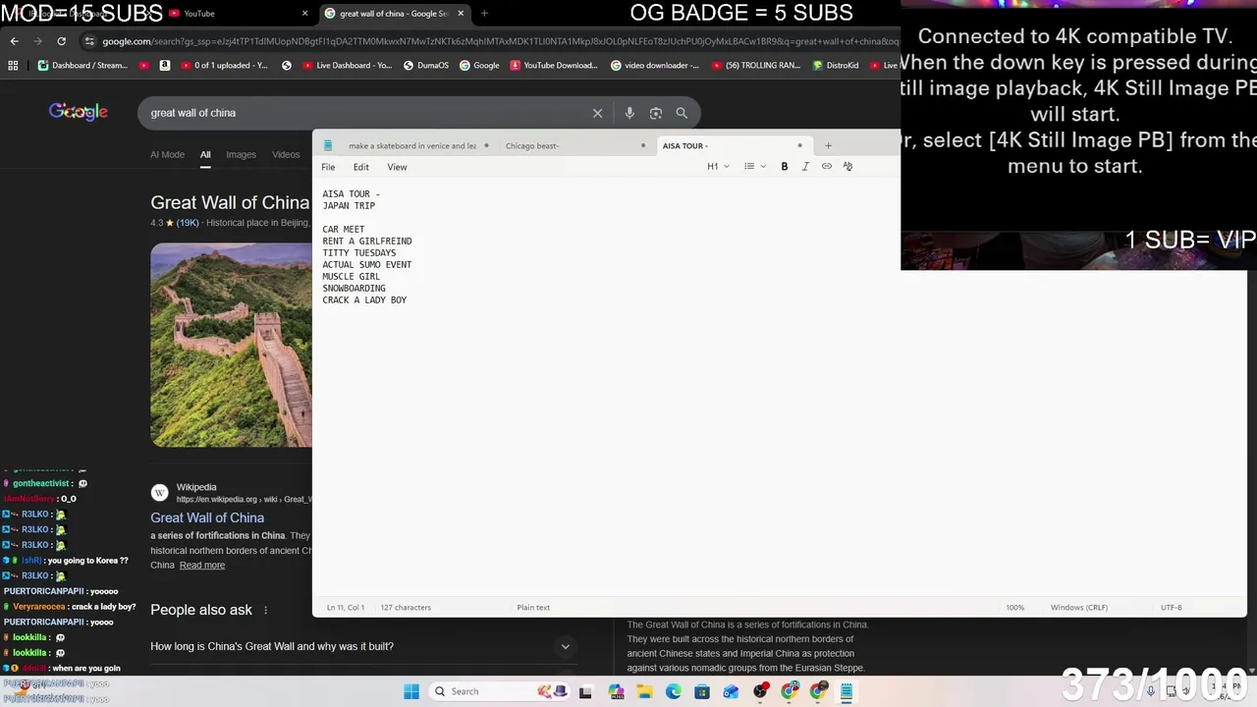
Task: Click UTF-8 encoding indicator
Action: tap(1171, 608)
